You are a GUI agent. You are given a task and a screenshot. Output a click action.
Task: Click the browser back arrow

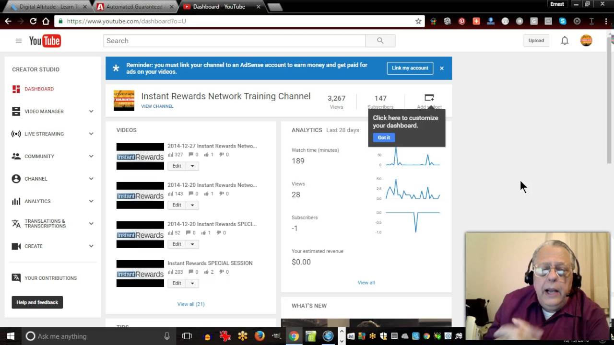tap(8, 21)
